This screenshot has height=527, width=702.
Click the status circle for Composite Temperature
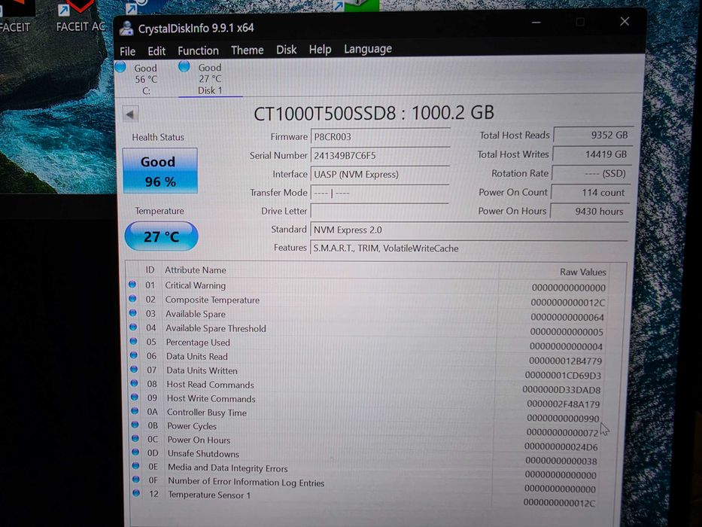point(132,298)
